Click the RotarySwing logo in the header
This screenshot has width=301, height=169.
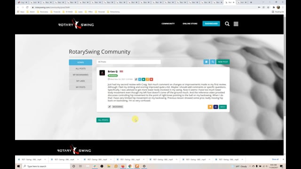point(76,24)
